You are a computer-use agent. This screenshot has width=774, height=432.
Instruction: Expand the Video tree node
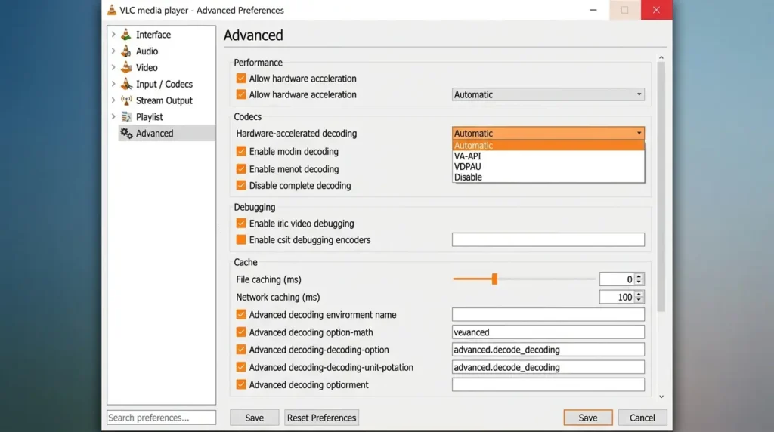point(113,67)
